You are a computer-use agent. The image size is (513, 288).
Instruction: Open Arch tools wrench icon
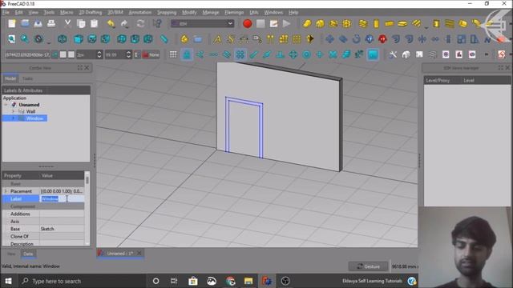pyautogui.click(x=393, y=54)
